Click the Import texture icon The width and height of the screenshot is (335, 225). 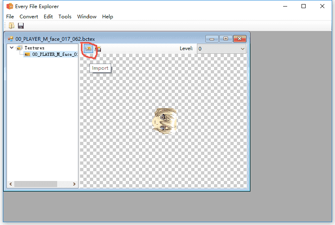point(88,49)
